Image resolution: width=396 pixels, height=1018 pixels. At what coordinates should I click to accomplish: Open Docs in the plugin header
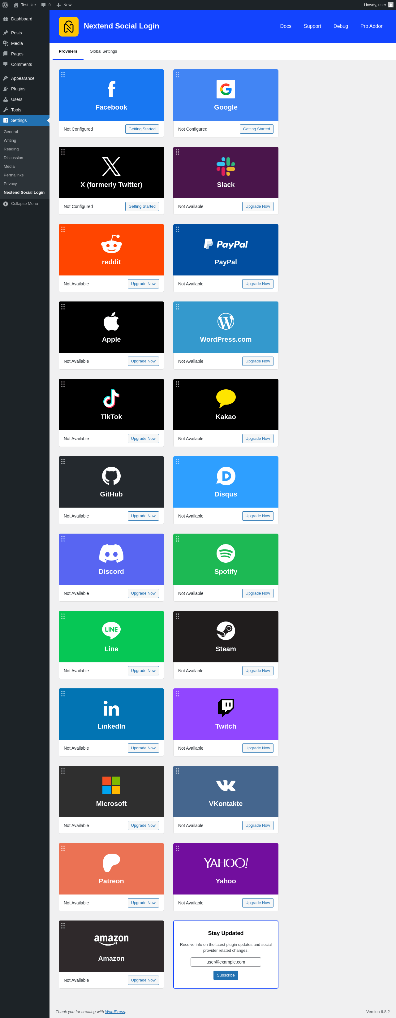click(x=286, y=26)
